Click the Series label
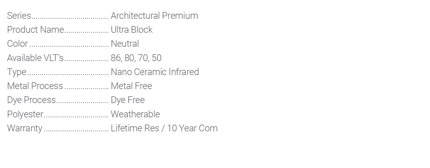The image size is (430, 168). 19,16
